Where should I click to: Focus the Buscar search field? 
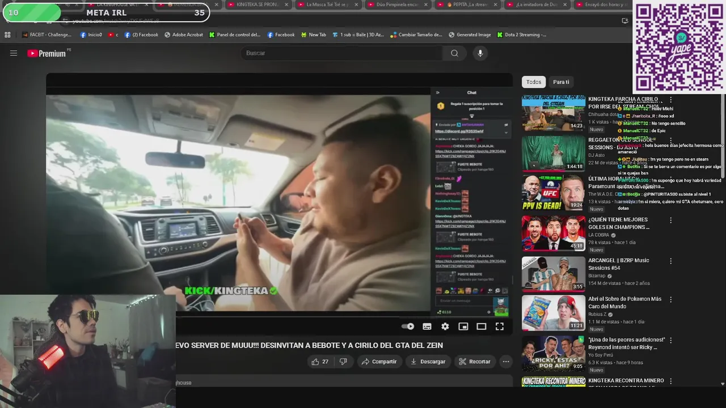coord(342,53)
